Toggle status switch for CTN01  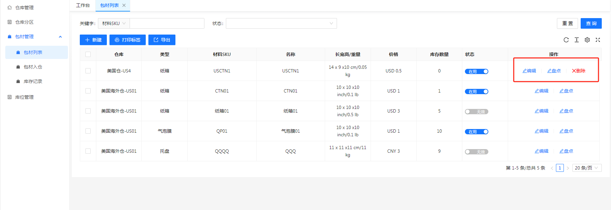point(476,92)
